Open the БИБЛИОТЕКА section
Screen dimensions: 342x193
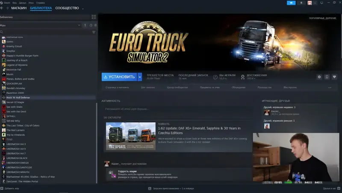(41, 8)
